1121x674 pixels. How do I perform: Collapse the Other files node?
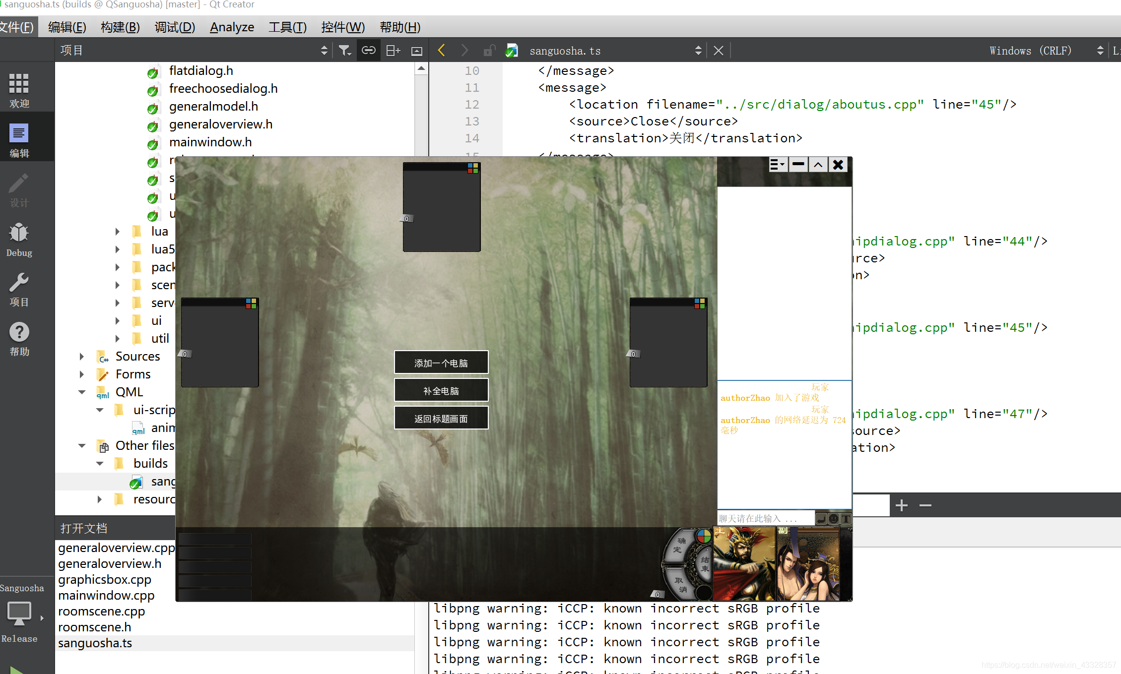click(x=81, y=446)
